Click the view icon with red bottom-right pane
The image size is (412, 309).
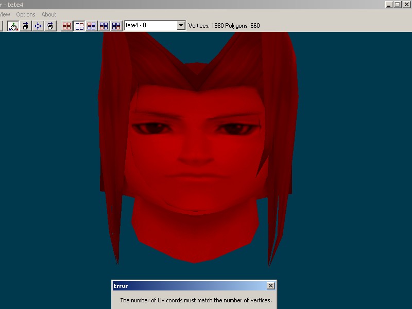coord(116,26)
